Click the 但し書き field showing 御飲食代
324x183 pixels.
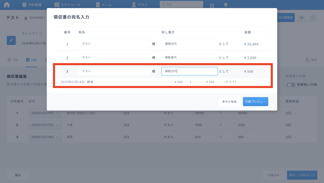pos(190,58)
